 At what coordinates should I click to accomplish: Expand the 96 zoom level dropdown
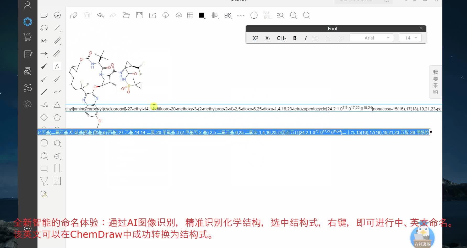tap(228, 15)
